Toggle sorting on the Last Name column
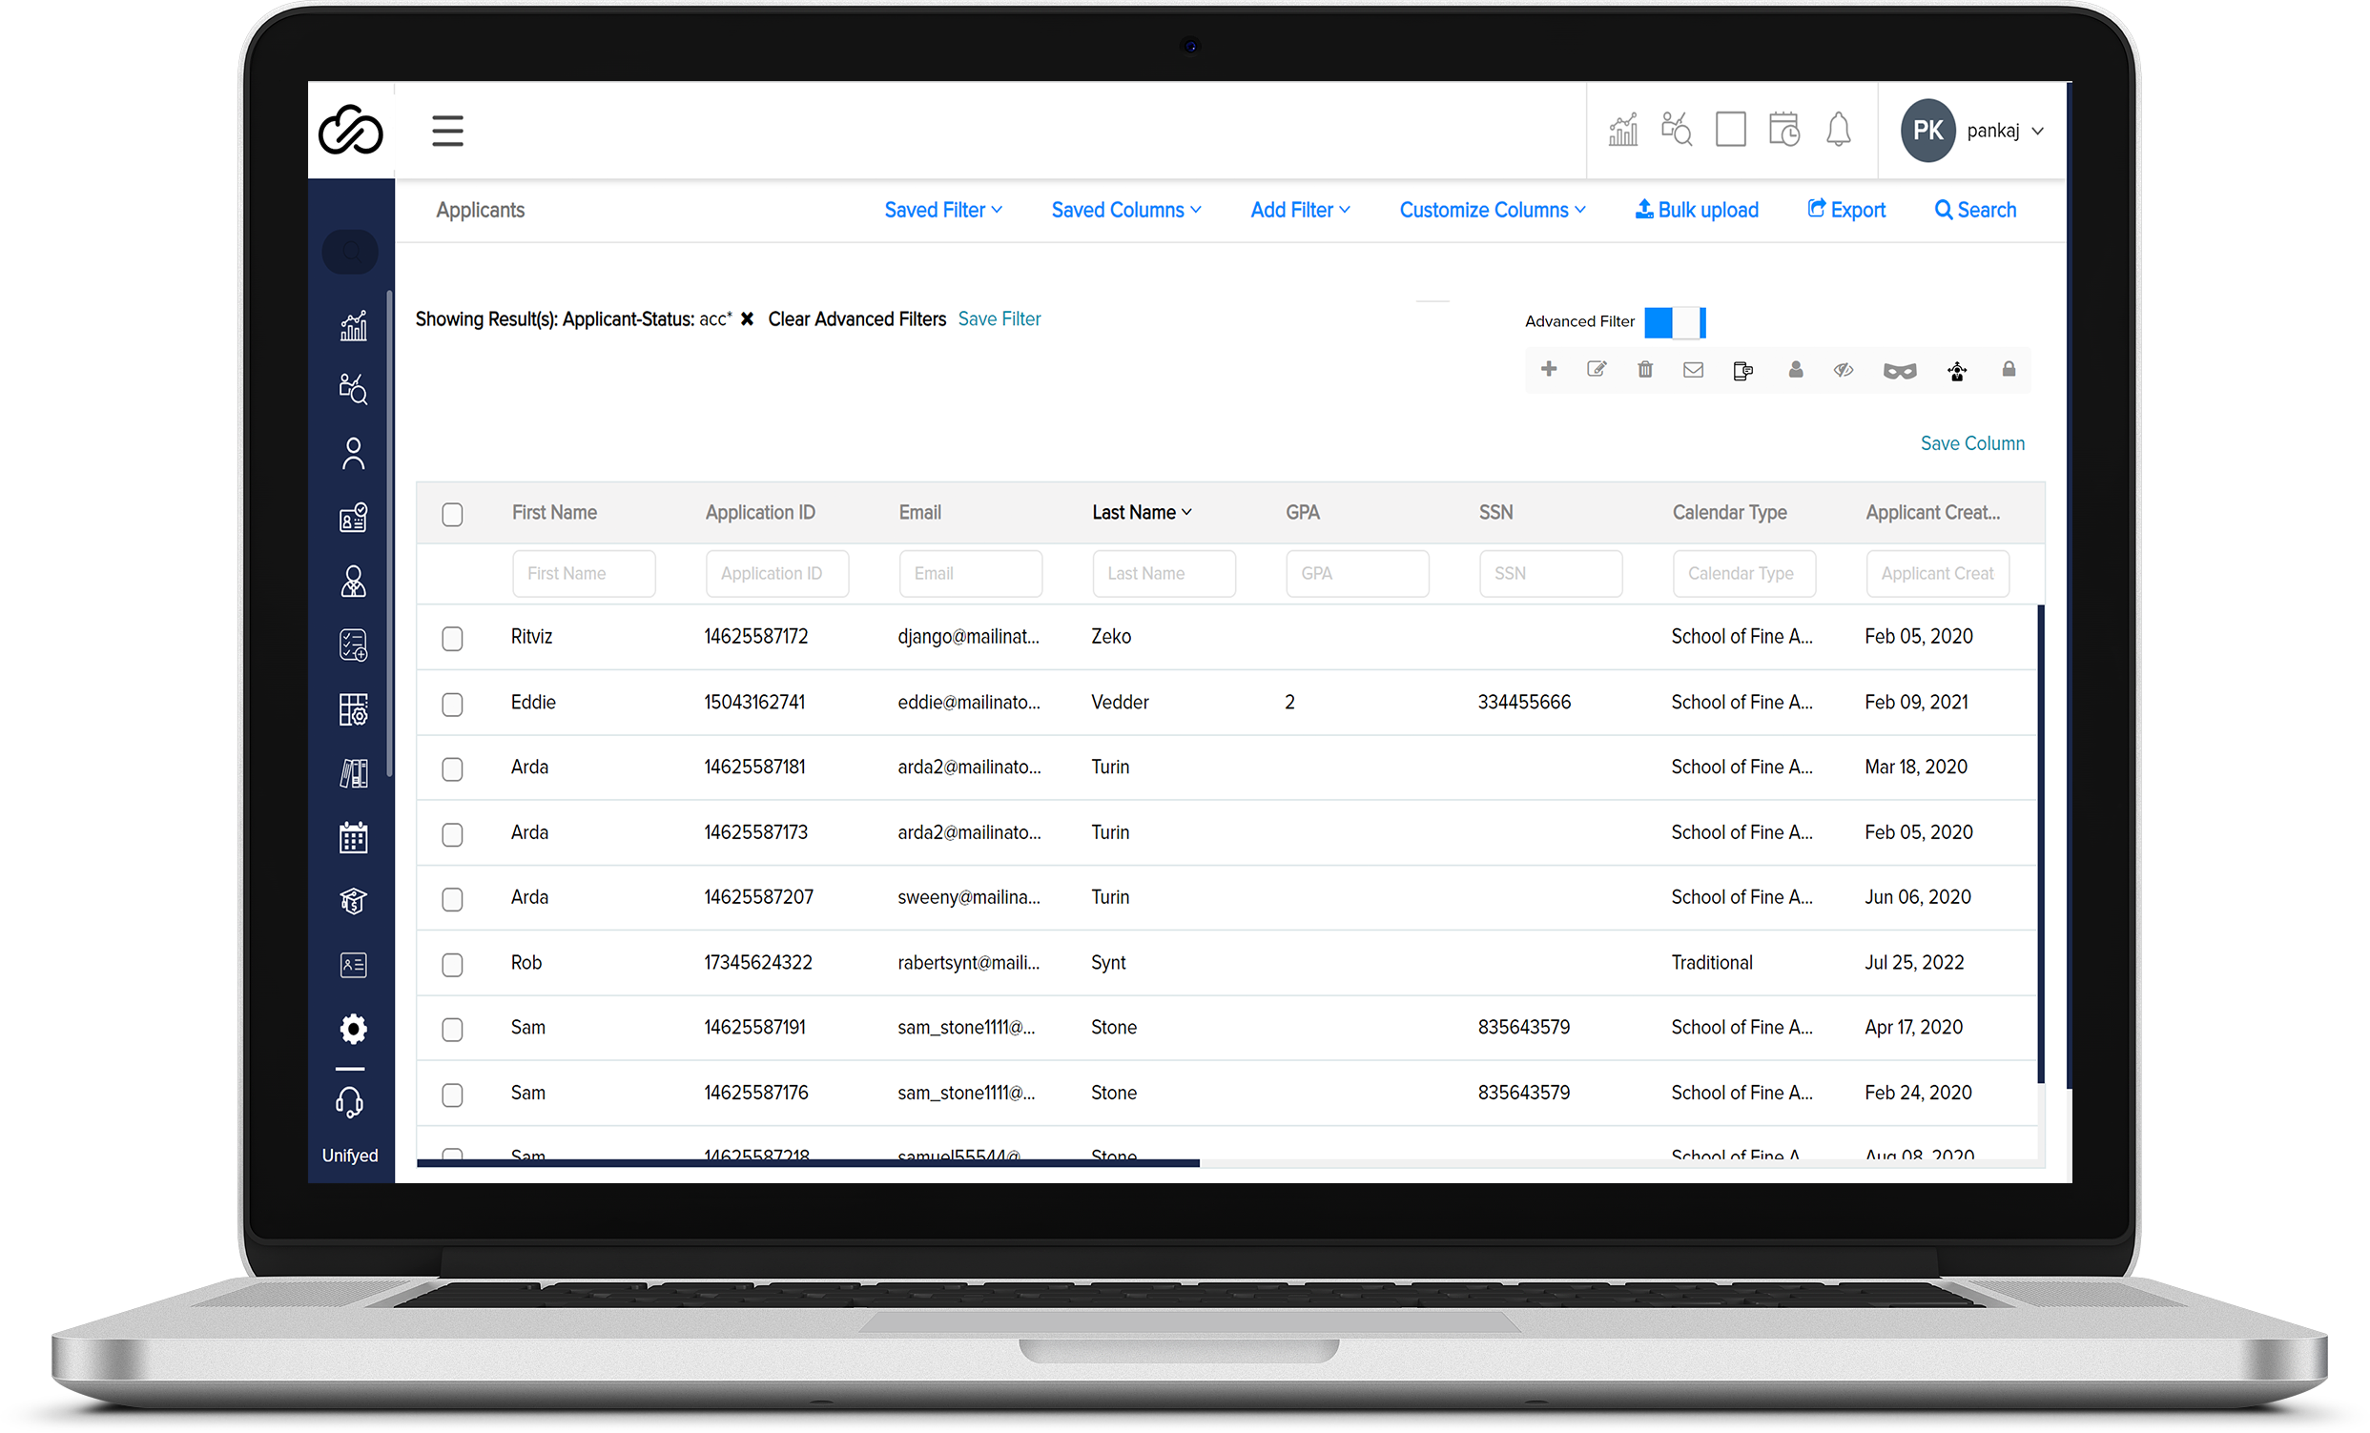The height and width of the screenshot is (1433, 2370). pos(1141,512)
